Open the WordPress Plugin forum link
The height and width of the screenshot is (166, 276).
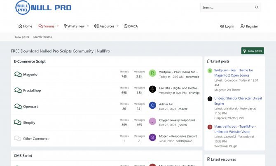226,146
